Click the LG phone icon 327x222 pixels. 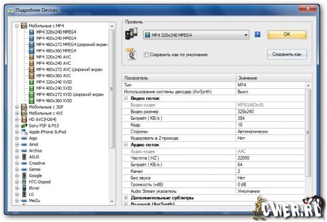click(24, 195)
